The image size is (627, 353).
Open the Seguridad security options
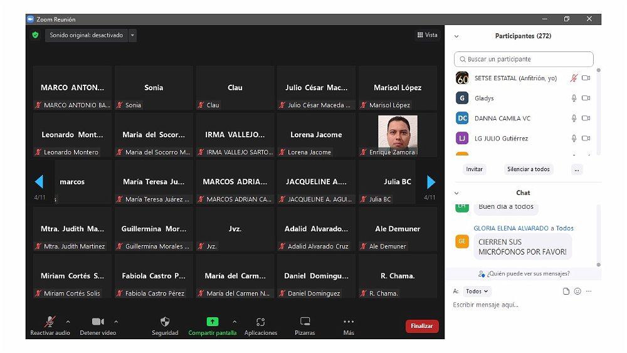165,322
